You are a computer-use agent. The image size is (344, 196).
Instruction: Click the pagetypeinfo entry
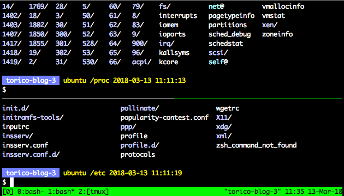click(232, 16)
